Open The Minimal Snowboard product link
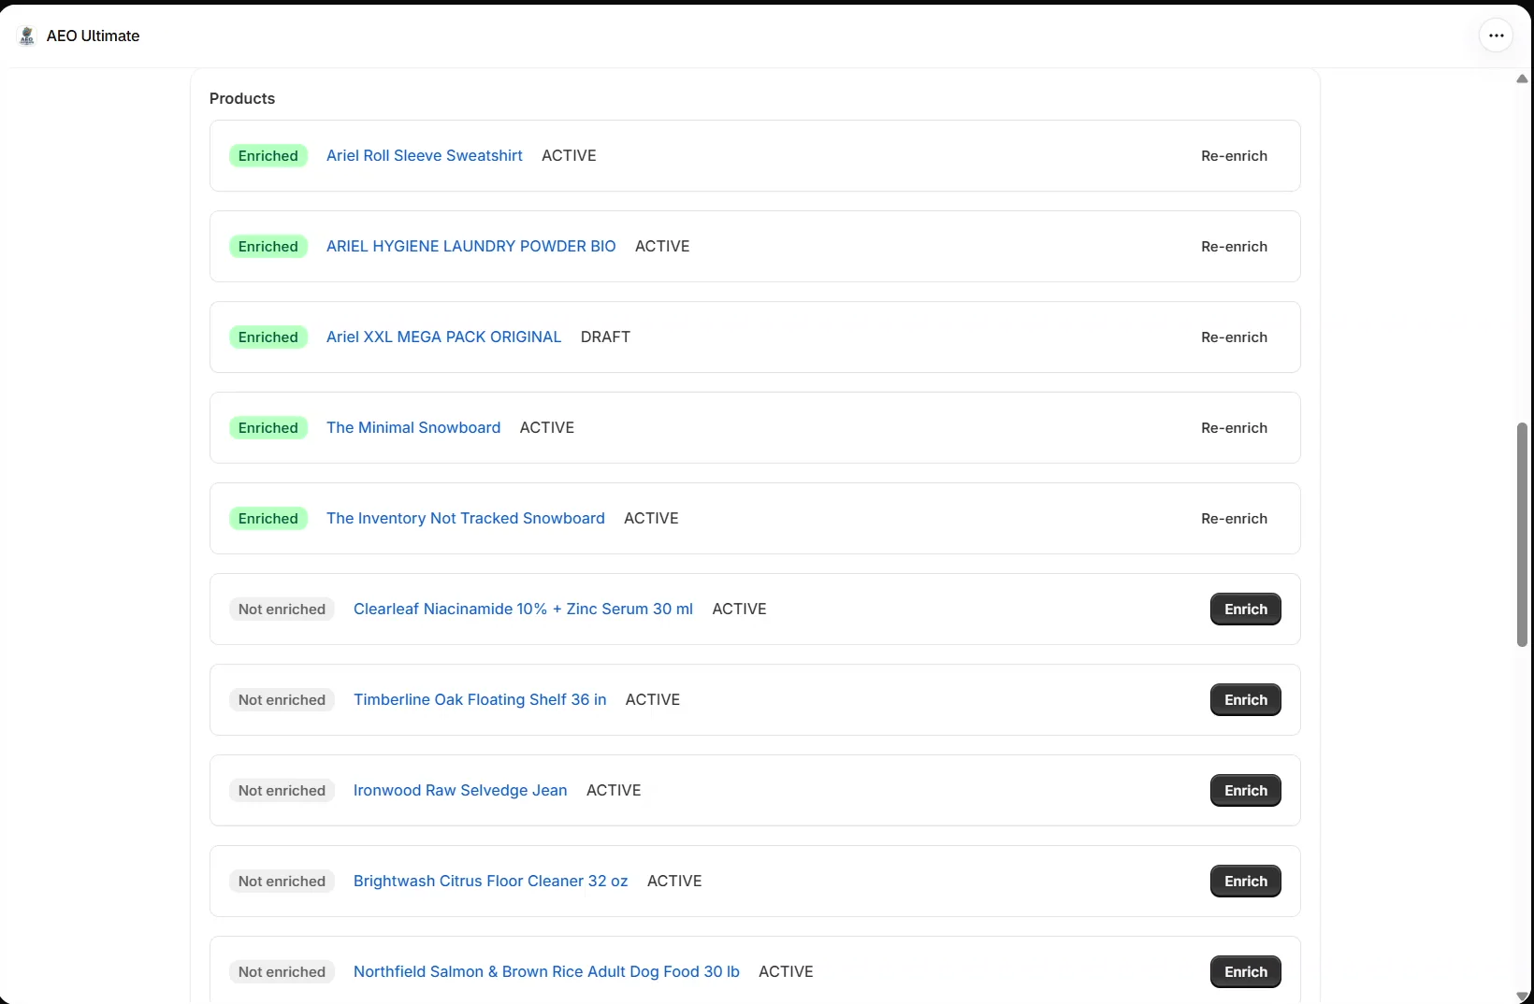This screenshot has height=1004, width=1534. click(412, 427)
